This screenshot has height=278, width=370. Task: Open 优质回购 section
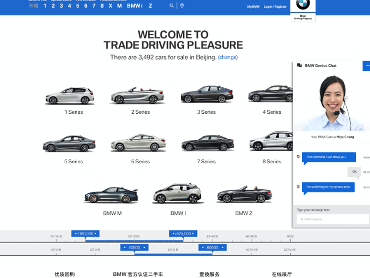point(65,274)
